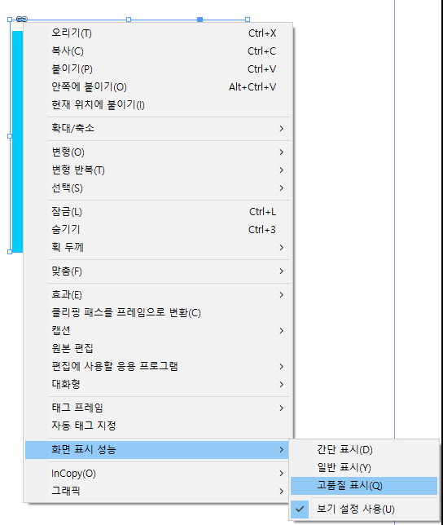Open the 태그 프레임 tag frame submenu
This screenshot has height=525, width=443.
(x=157, y=408)
